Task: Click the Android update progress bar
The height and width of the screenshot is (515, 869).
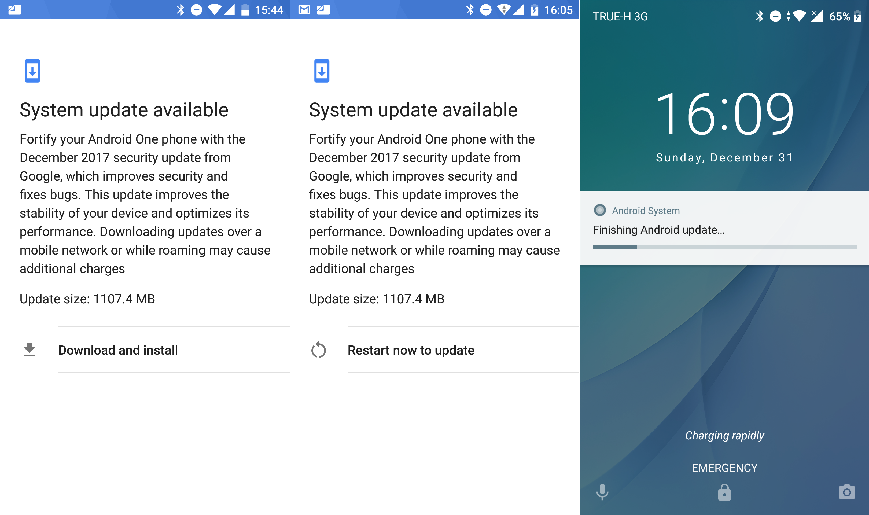Action: point(724,247)
